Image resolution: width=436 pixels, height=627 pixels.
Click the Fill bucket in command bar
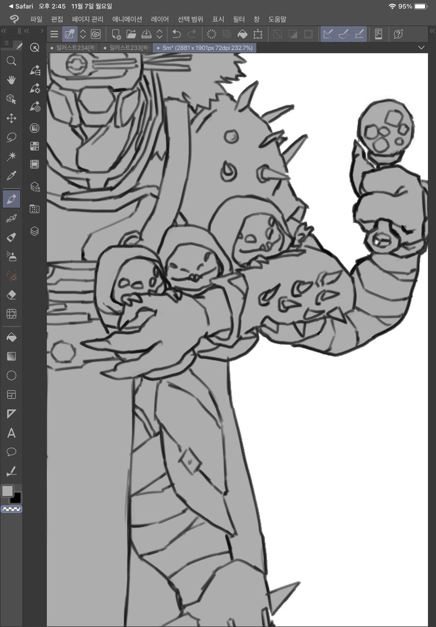click(x=243, y=34)
